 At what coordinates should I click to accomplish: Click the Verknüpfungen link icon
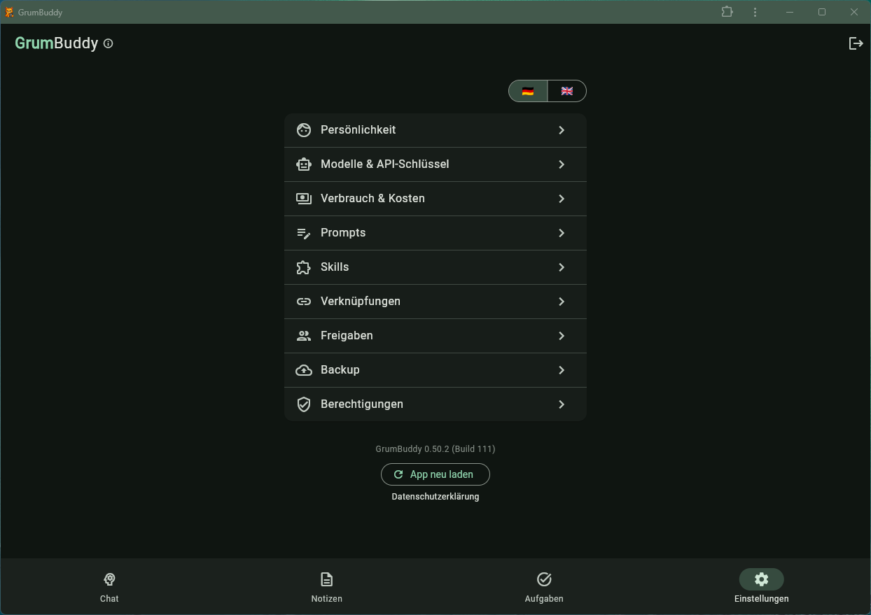tap(304, 302)
